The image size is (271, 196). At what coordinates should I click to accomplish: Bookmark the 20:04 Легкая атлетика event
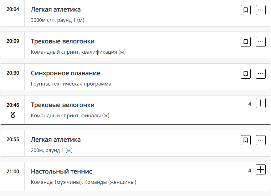tap(246, 10)
